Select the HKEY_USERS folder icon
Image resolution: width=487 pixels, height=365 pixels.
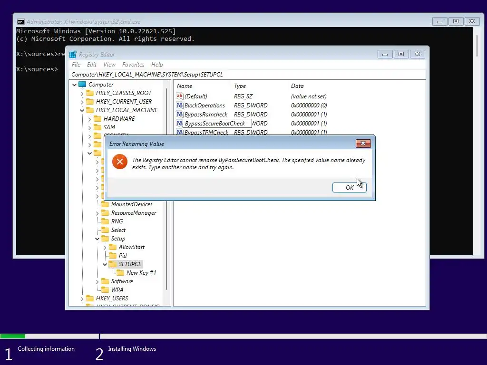pyautogui.click(x=90, y=298)
